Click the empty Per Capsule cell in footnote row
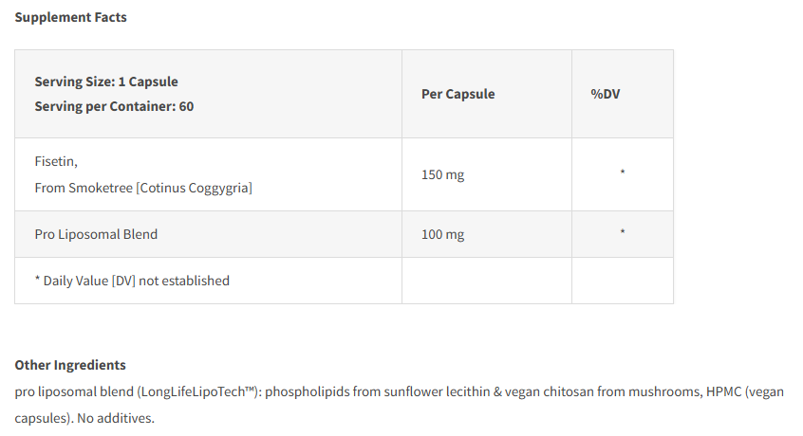 pos(486,281)
